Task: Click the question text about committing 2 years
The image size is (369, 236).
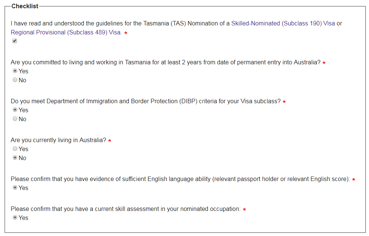Action: click(x=165, y=62)
